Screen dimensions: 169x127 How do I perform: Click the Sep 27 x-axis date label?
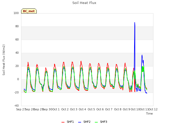point(21,109)
